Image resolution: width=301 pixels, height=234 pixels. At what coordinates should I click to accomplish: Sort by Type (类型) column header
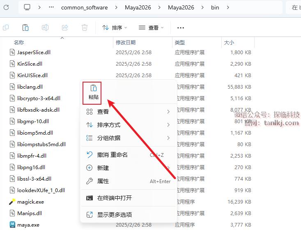point(180,42)
